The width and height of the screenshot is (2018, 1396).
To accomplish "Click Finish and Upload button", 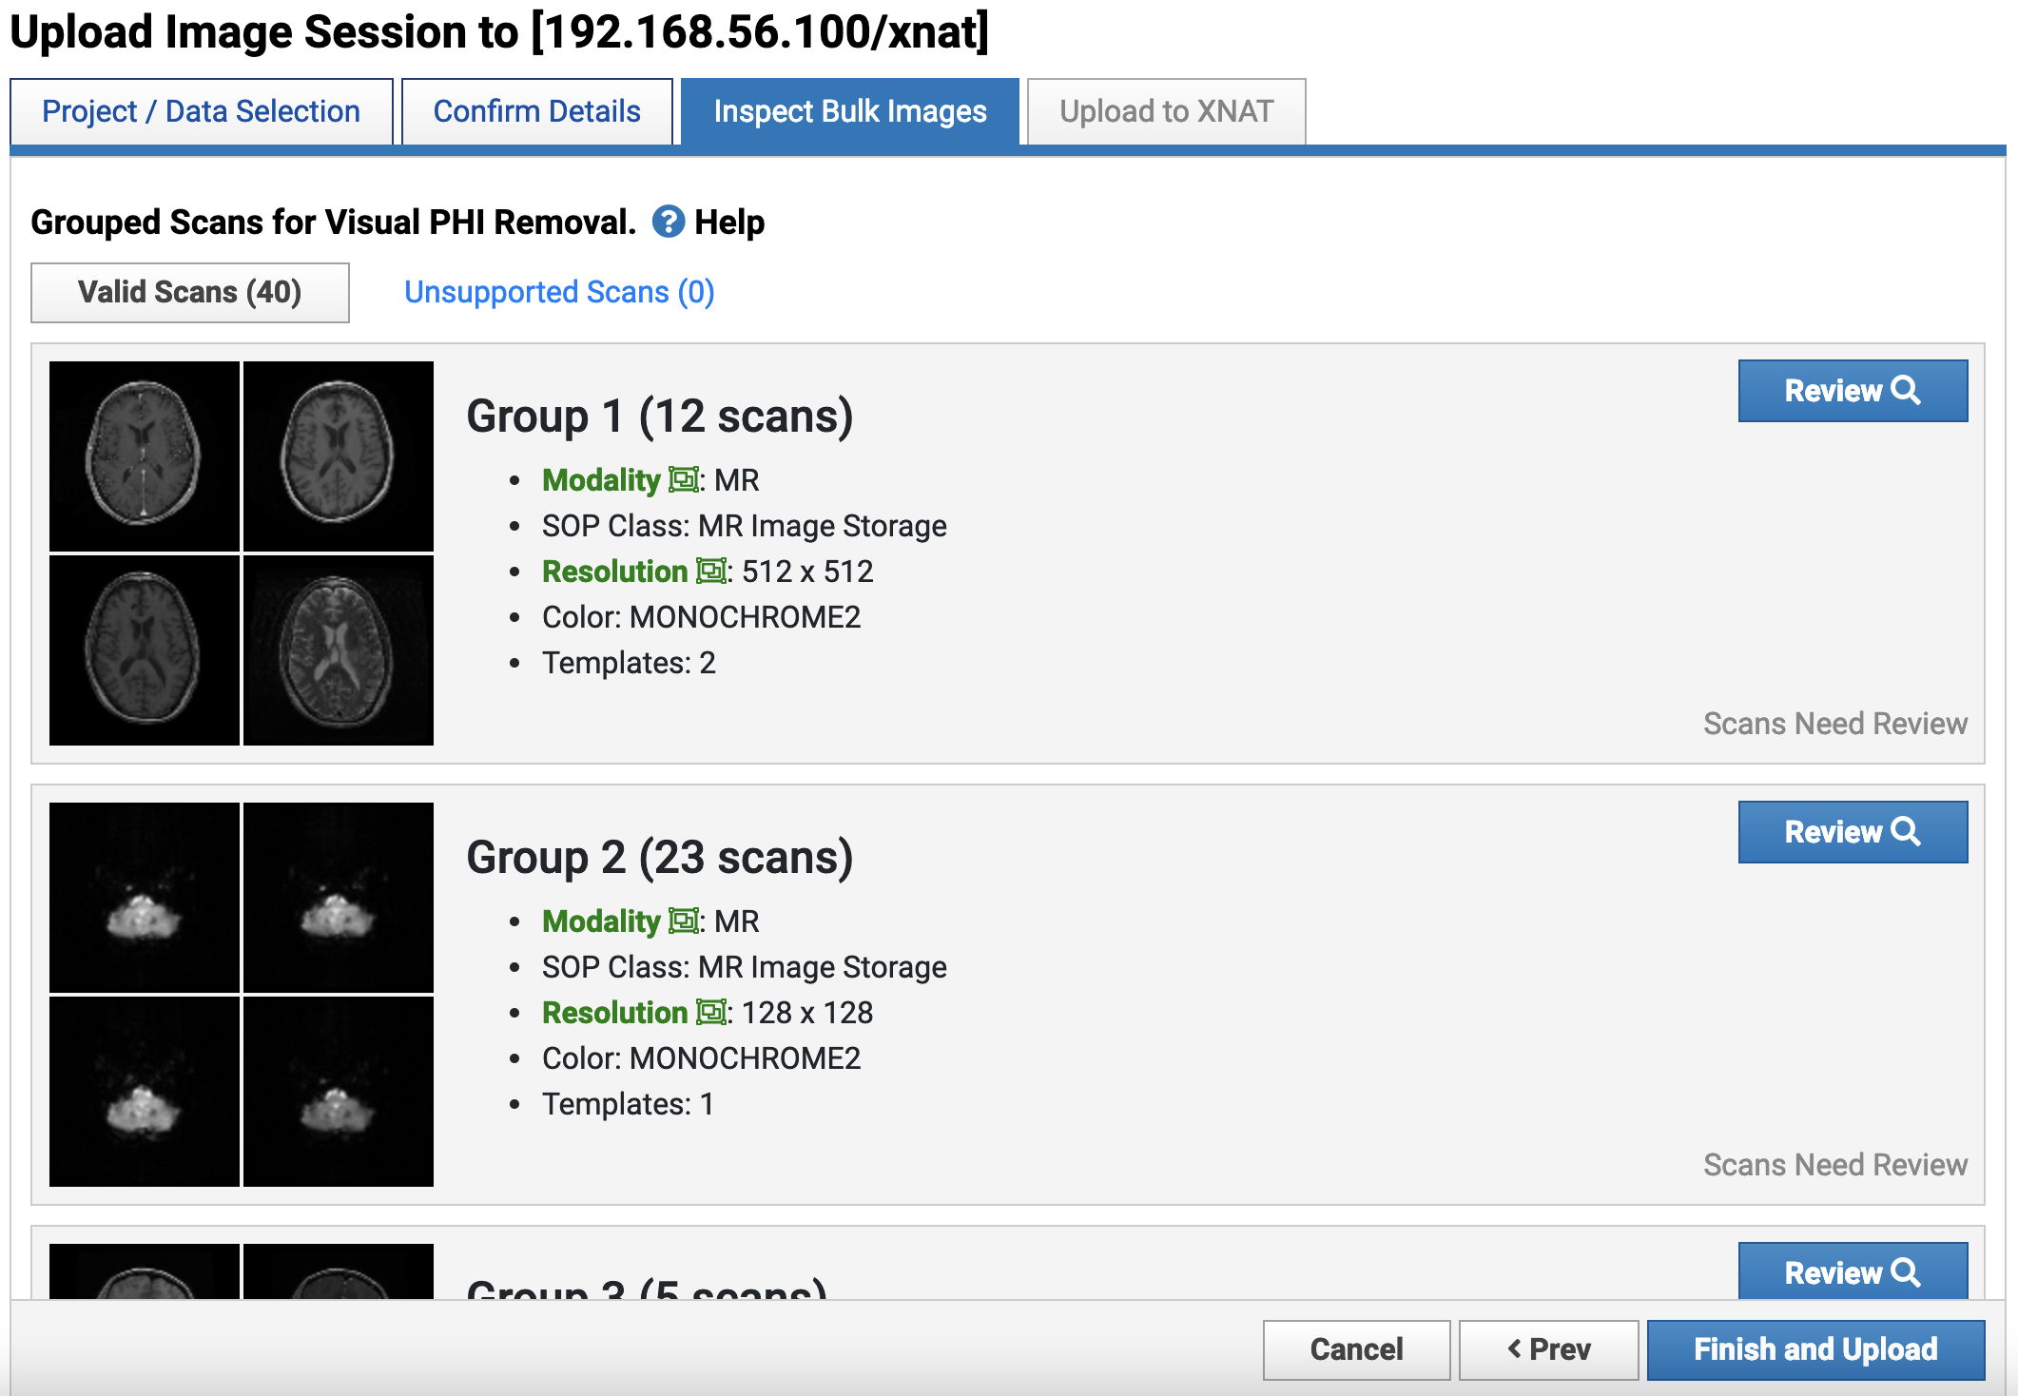I will [x=1814, y=1348].
